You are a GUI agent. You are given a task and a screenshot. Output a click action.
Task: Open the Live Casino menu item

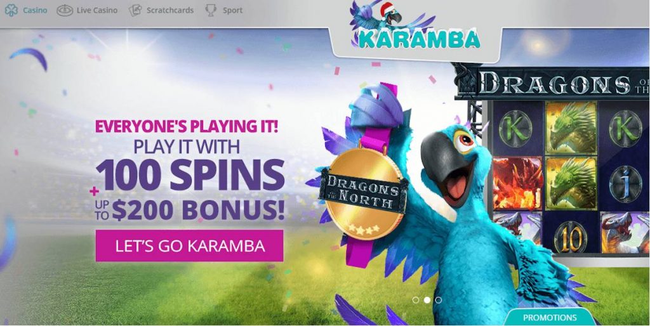coord(97,10)
